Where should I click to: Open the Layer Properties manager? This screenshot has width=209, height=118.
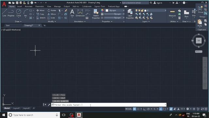tap(130, 14)
